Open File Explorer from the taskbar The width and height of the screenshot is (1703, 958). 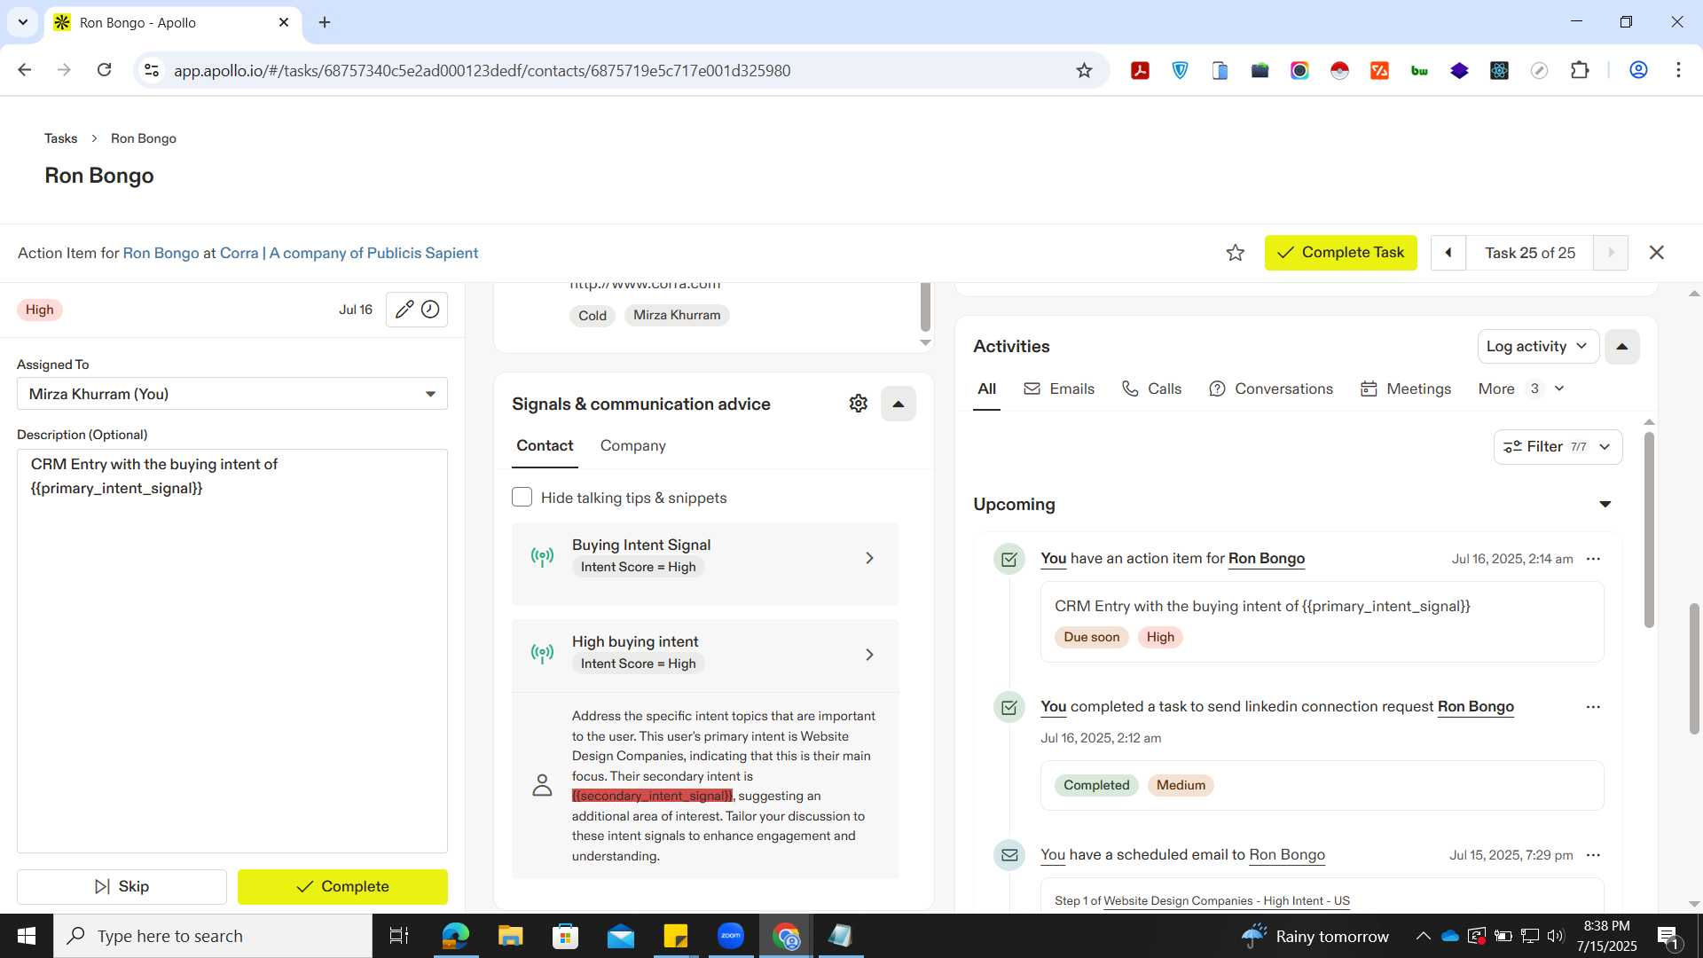pos(510,936)
